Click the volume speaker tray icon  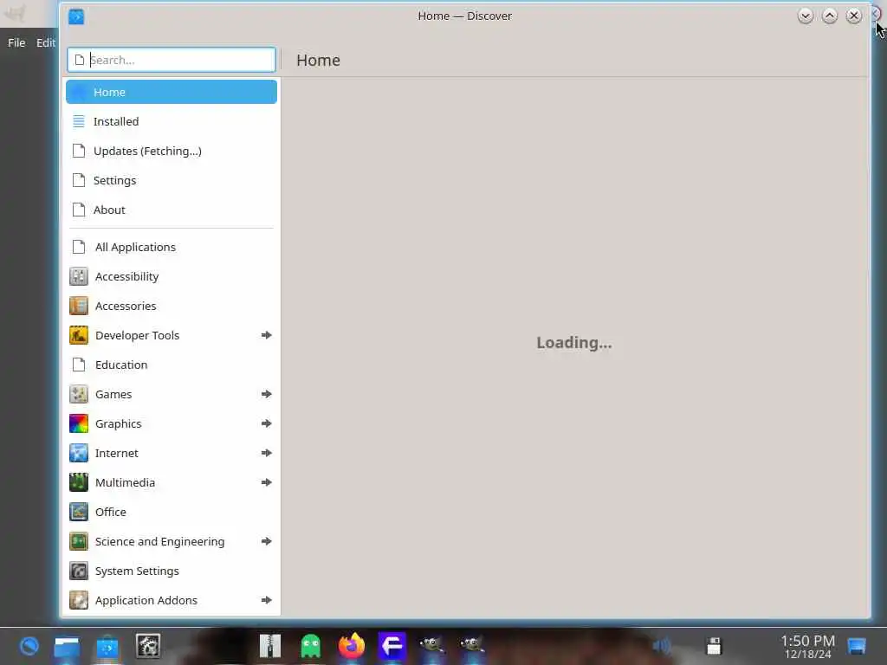pos(661,646)
